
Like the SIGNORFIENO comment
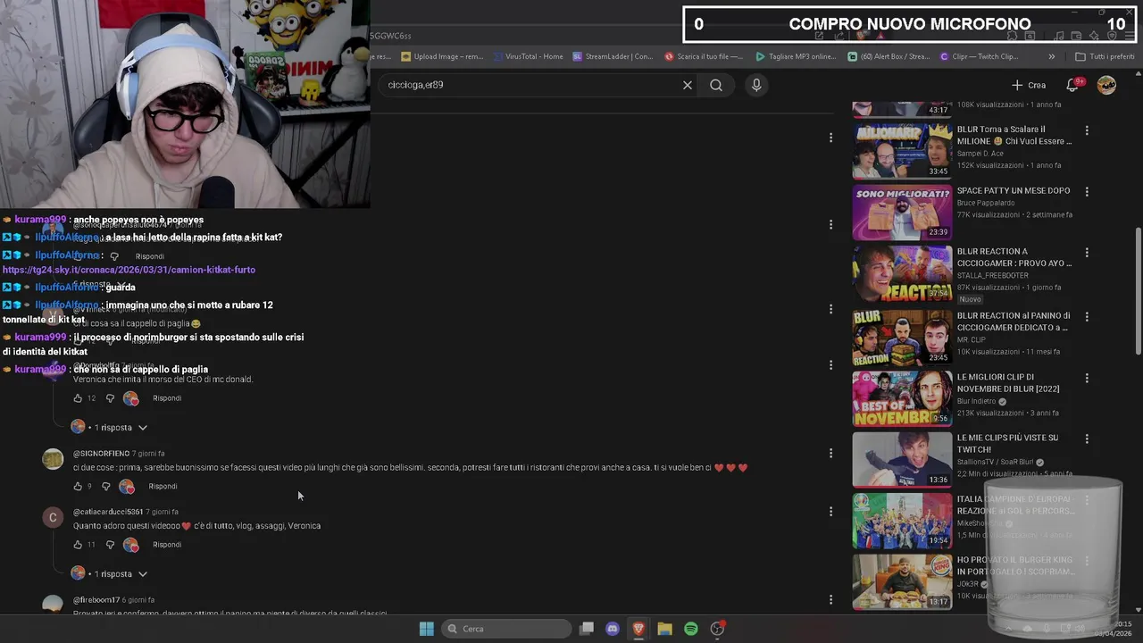(x=78, y=487)
